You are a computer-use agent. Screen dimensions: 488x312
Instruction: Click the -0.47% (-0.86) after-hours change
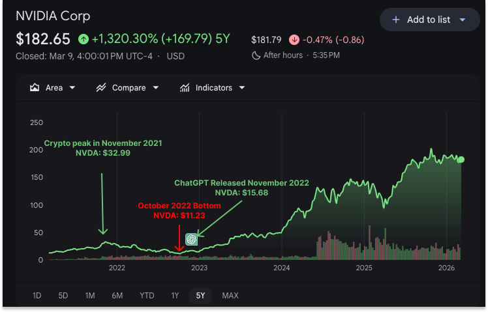pyautogui.click(x=333, y=40)
